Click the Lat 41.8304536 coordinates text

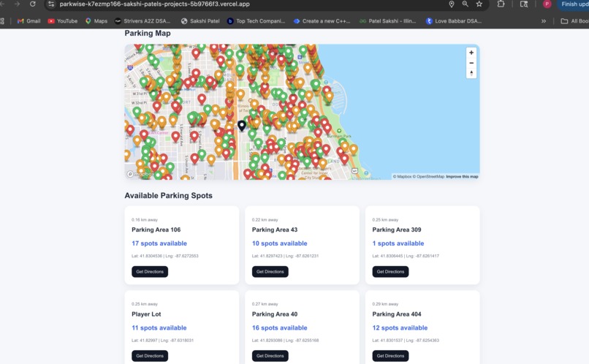(x=165, y=256)
